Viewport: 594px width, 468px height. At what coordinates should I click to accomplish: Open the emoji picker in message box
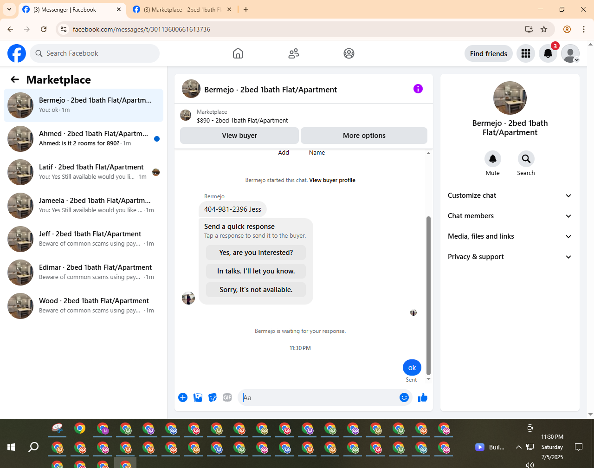pos(404,397)
